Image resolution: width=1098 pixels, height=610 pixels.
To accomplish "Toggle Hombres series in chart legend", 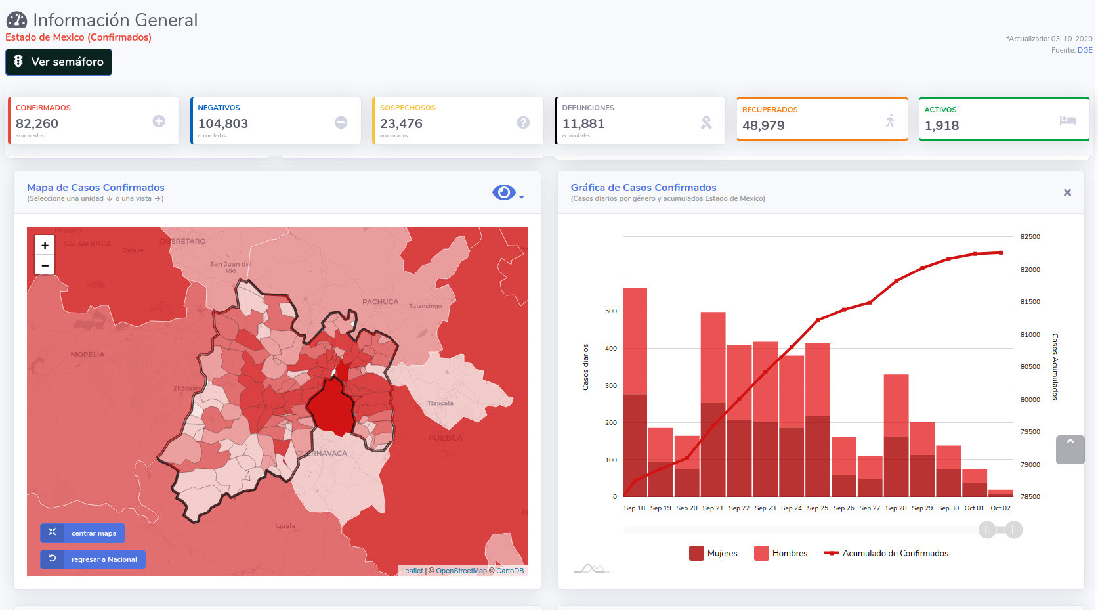I will pos(781,553).
